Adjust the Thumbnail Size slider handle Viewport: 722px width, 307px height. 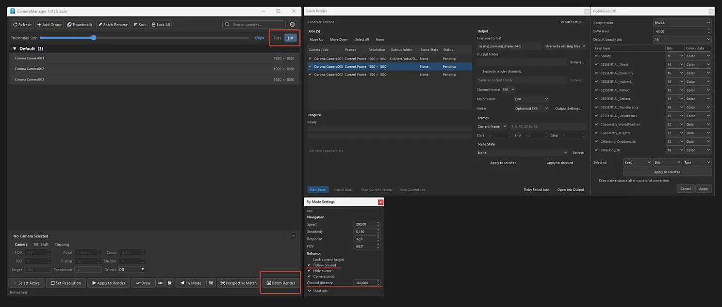click(x=94, y=38)
